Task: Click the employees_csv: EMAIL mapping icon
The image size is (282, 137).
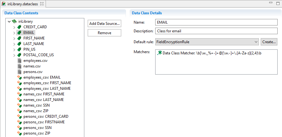Action: (x=19, y=77)
